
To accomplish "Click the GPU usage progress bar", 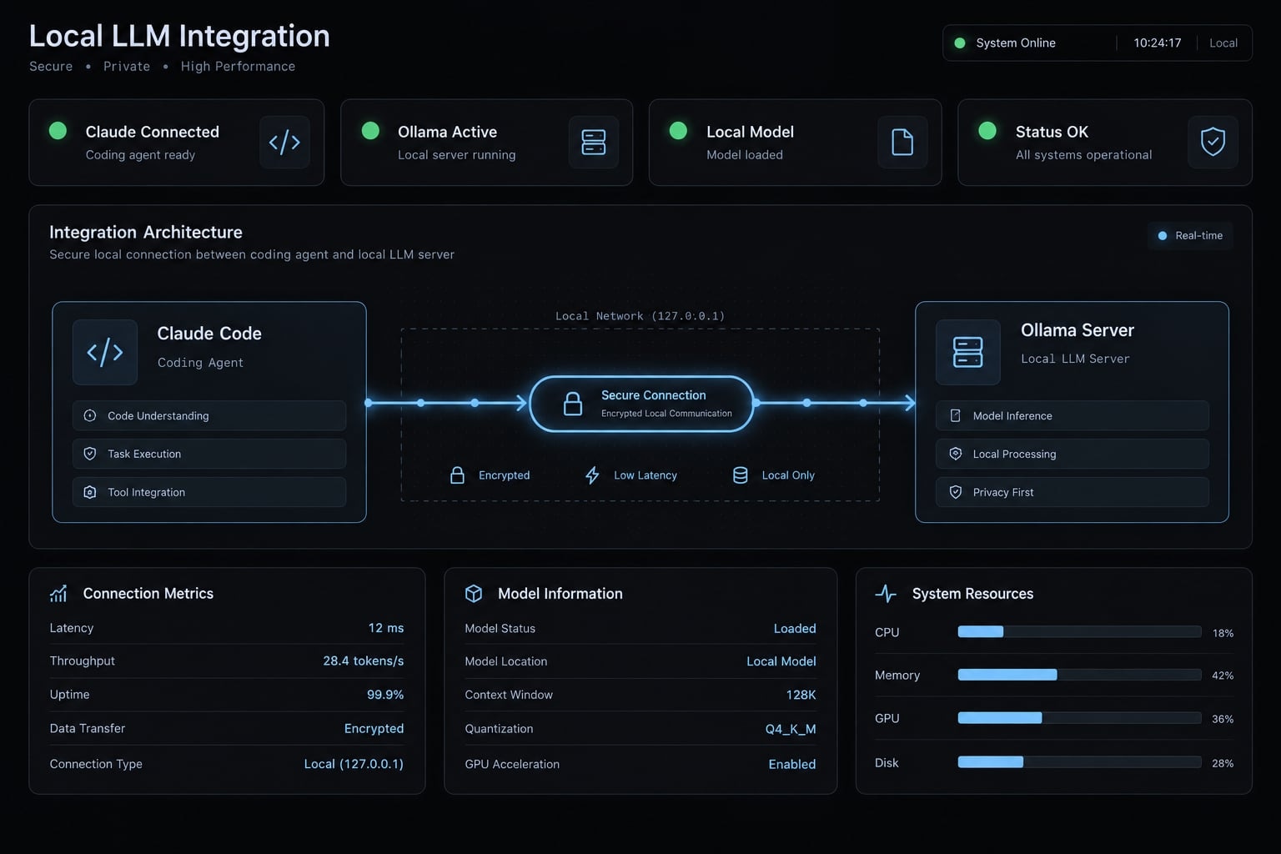I will pos(1079,718).
